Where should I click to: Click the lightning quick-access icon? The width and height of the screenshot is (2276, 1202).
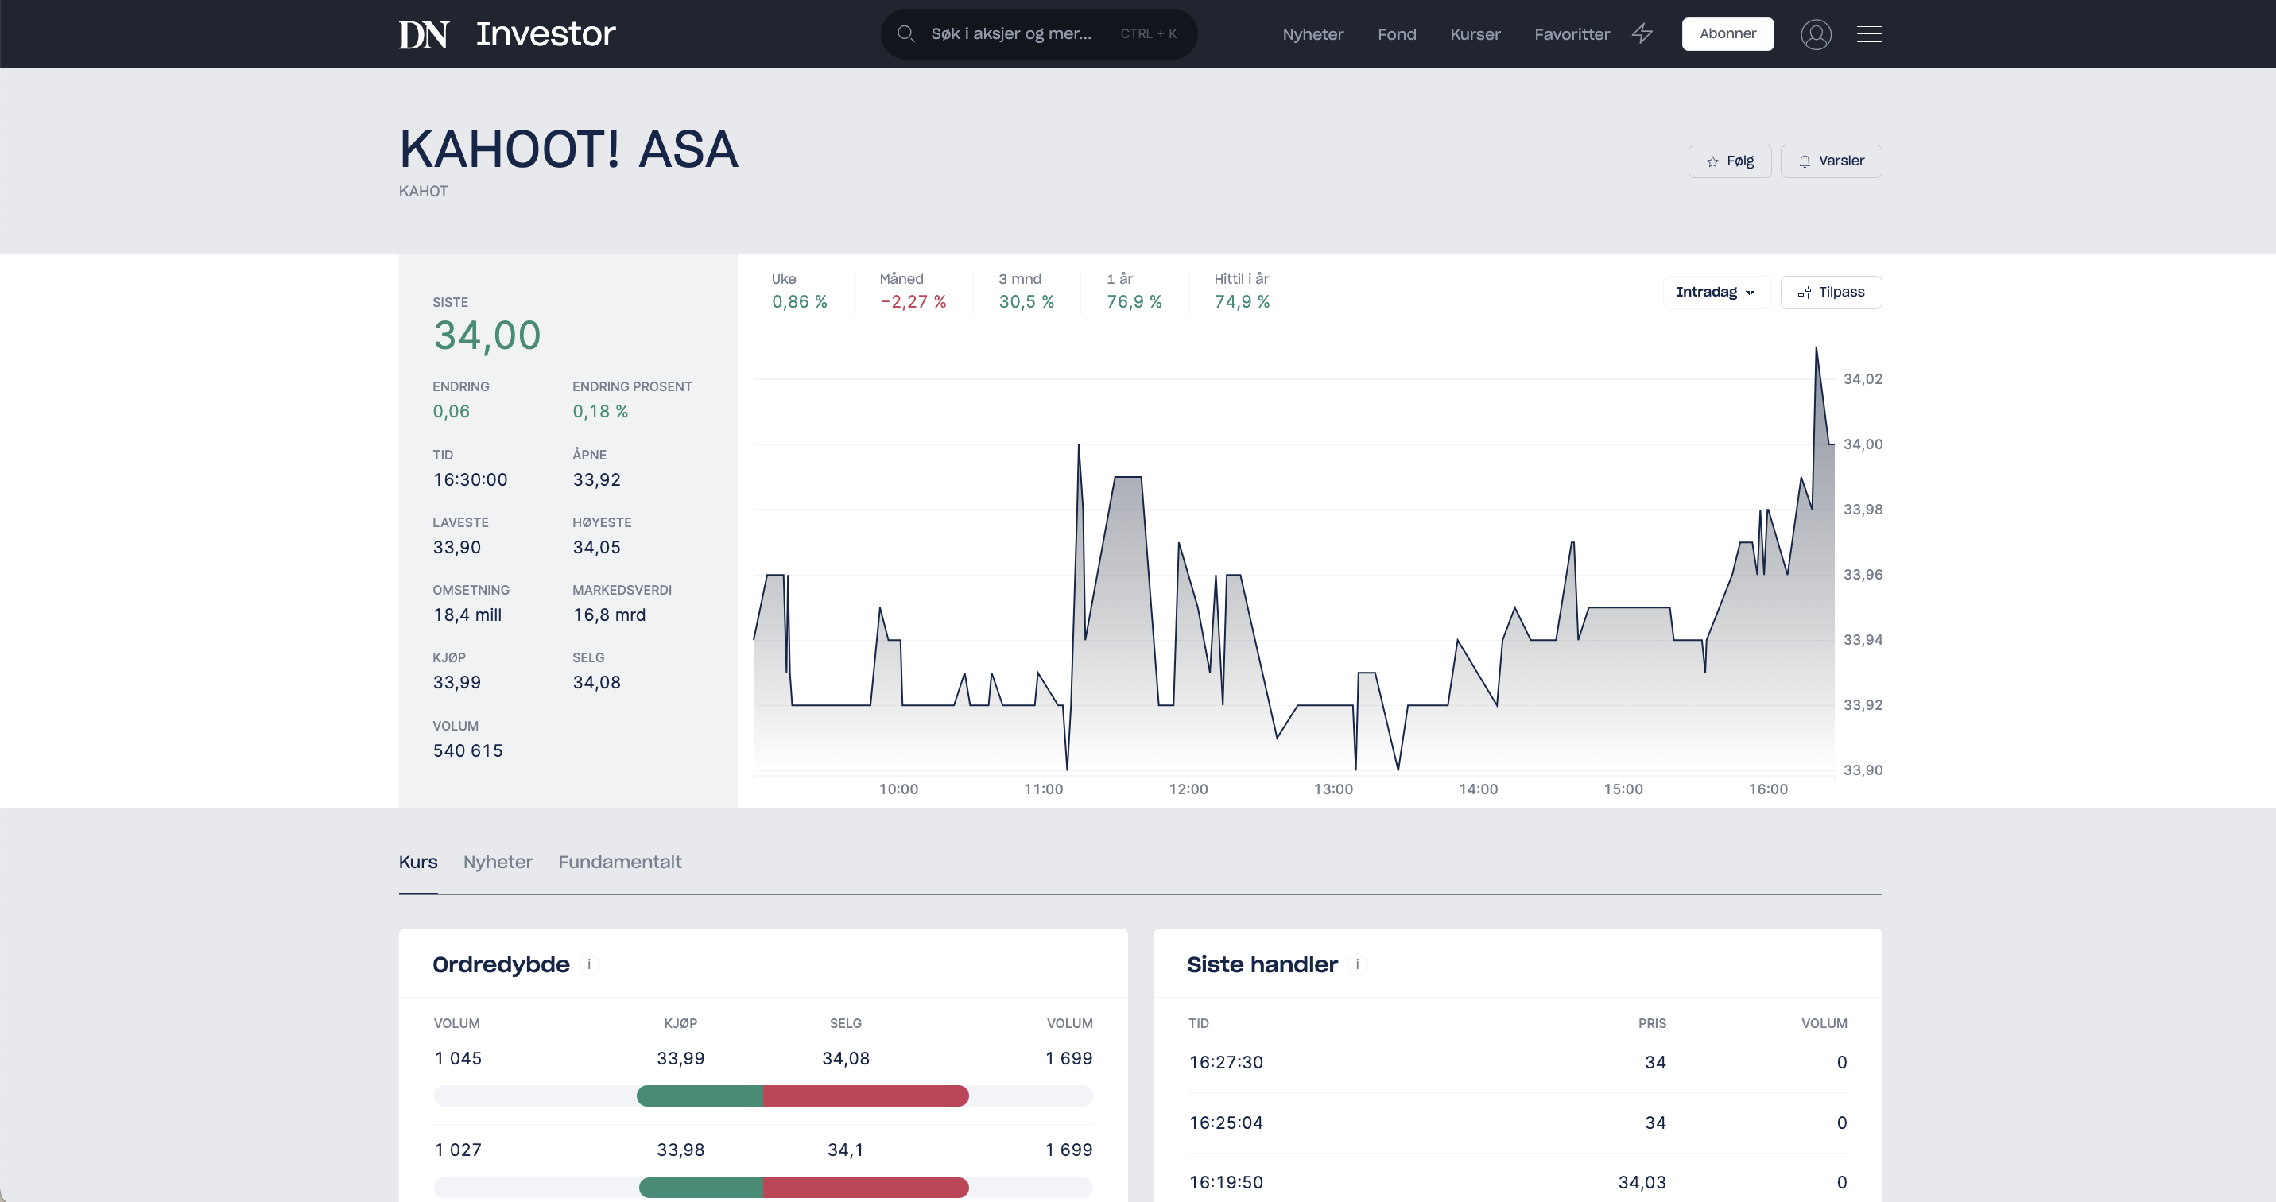click(x=1643, y=33)
